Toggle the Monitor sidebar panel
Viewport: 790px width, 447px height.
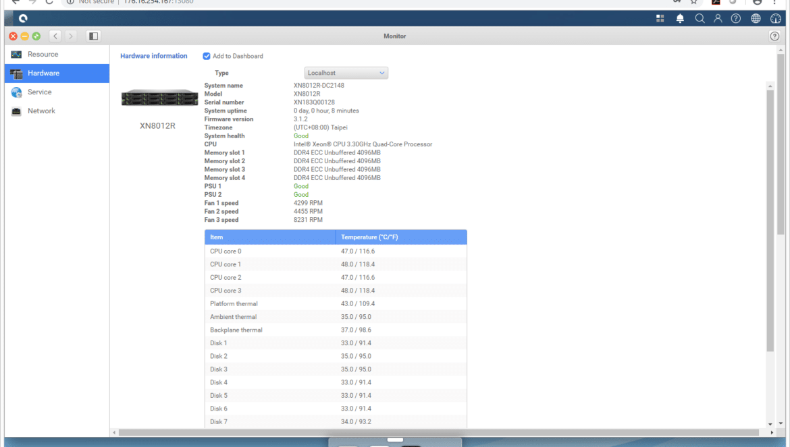tap(93, 36)
